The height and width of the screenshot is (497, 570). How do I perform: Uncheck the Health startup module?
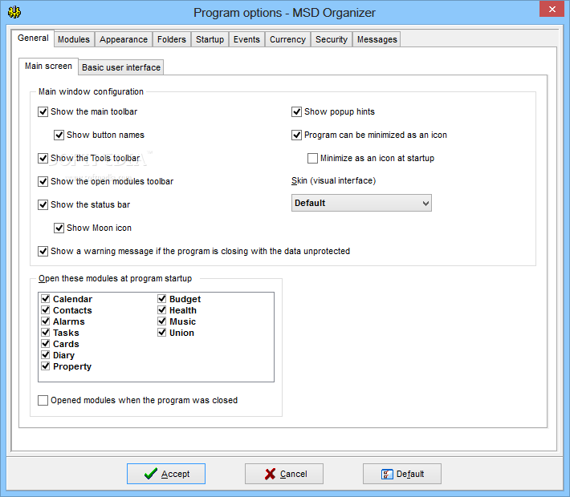point(161,310)
